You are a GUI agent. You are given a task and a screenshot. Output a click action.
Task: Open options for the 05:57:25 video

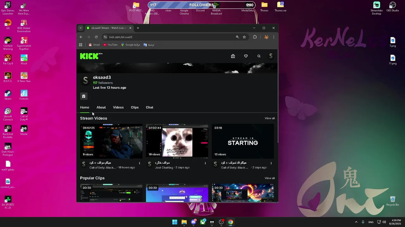[140, 163]
